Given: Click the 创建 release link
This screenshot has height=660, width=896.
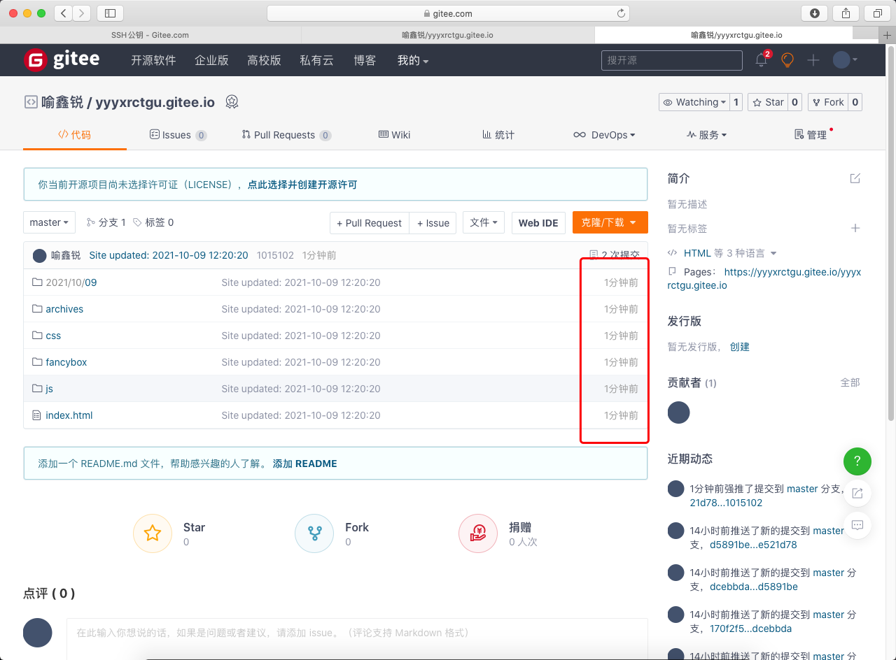Looking at the screenshot, I should pyautogui.click(x=740, y=346).
